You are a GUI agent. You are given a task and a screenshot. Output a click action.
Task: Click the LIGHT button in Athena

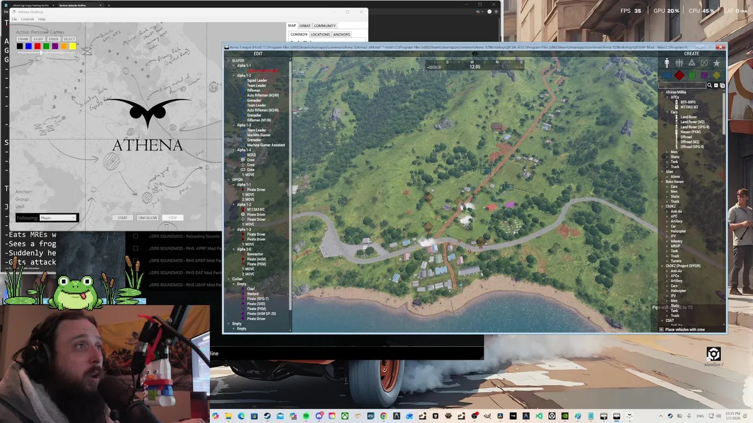pyautogui.click(x=38, y=39)
